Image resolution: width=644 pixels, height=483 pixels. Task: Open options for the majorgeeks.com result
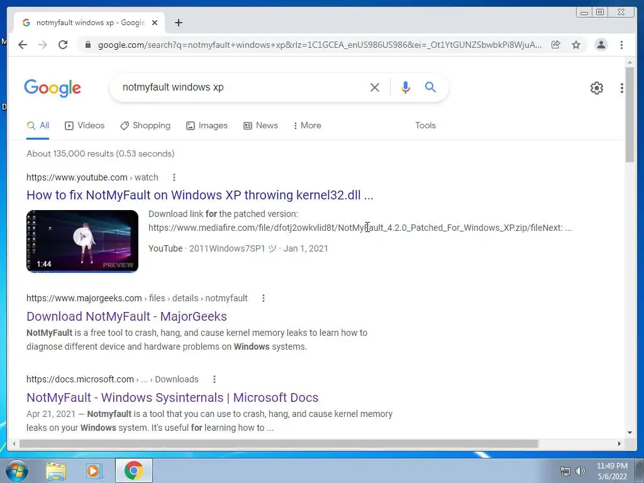(x=264, y=298)
